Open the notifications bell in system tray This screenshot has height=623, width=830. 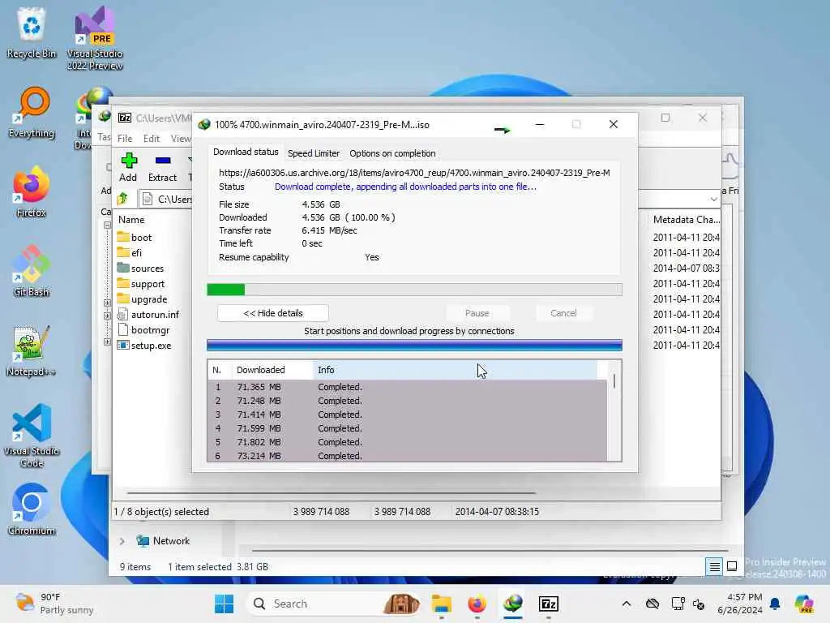pyautogui.click(x=775, y=604)
